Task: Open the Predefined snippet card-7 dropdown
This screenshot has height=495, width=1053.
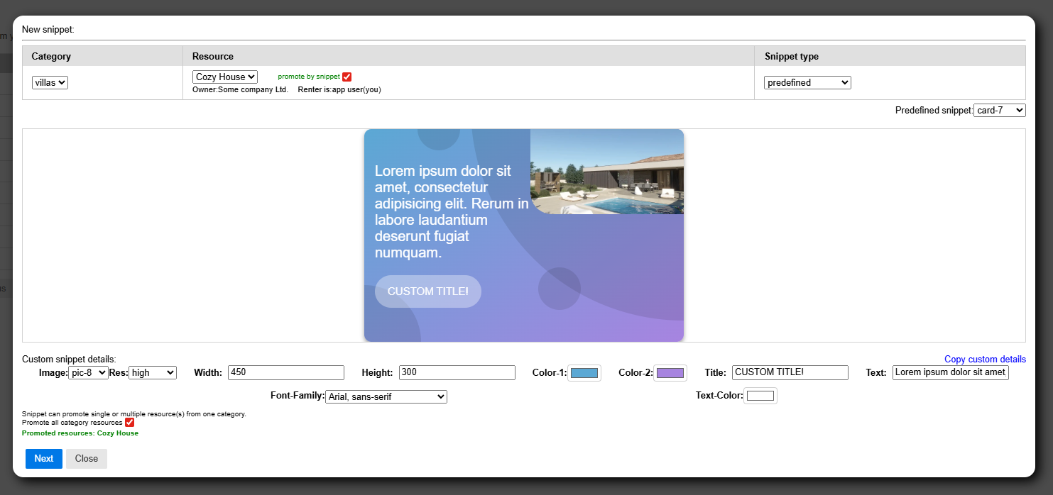Action: pyautogui.click(x=999, y=111)
